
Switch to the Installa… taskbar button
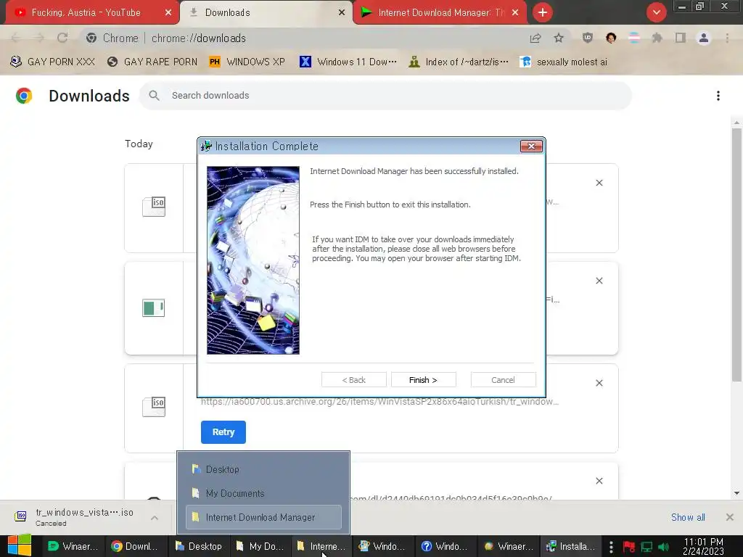[x=572, y=546]
